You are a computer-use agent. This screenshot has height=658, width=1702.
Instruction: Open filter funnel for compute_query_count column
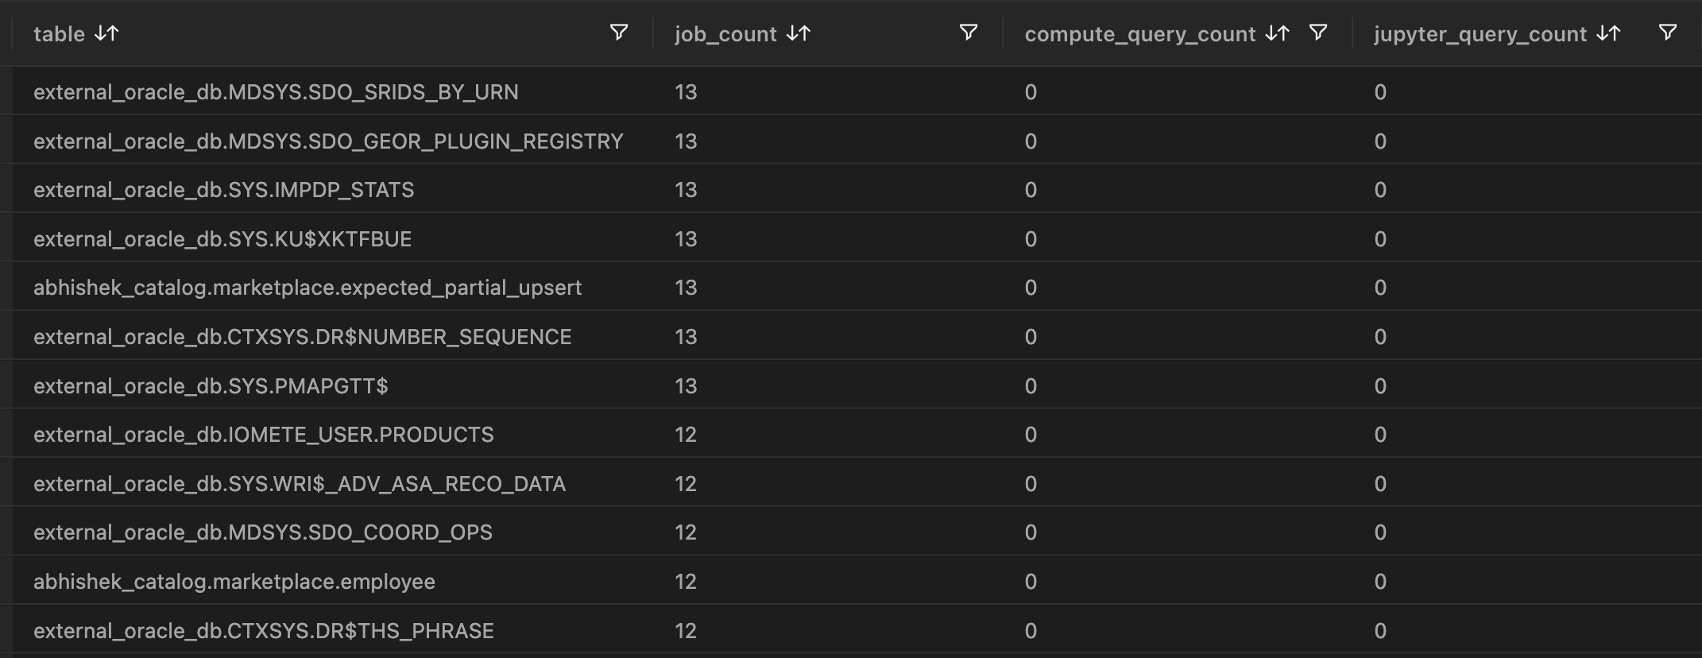pyautogui.click(x=1317, y=33)
